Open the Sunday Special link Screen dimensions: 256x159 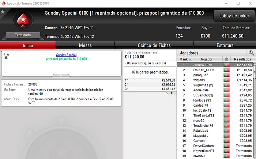point(66,55)
